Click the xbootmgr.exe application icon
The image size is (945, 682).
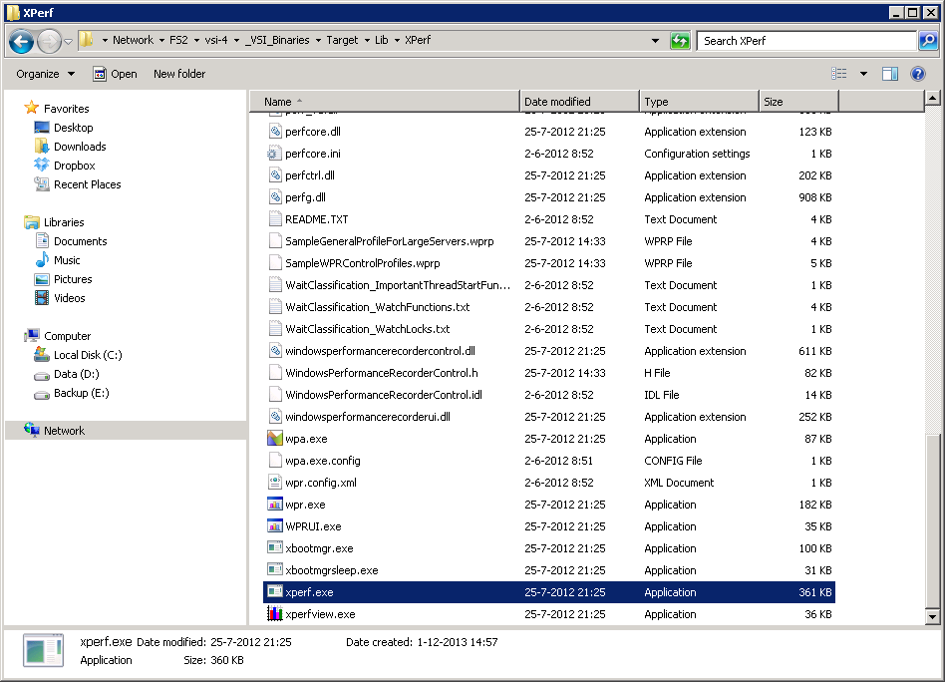click(x=275, y=548)
